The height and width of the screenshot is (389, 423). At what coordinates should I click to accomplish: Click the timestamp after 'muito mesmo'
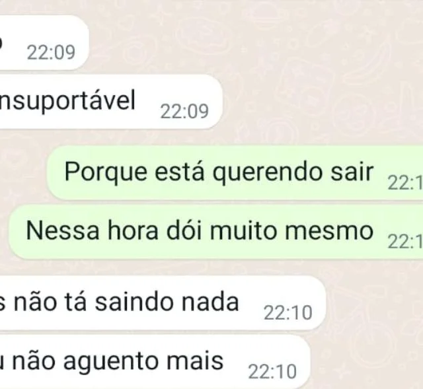point(405,242)
